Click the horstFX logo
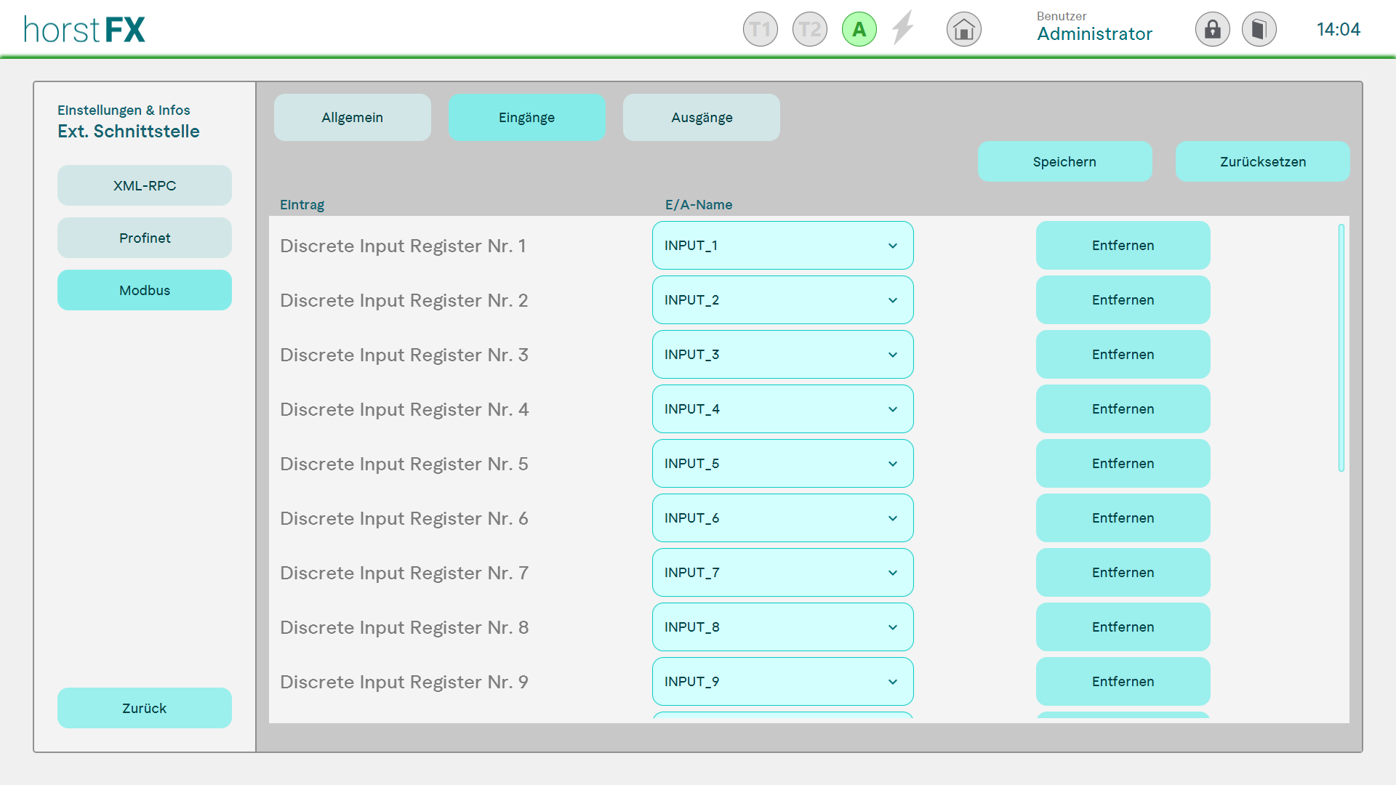This screenshot has height=785, width=1396. click(84, 30)
